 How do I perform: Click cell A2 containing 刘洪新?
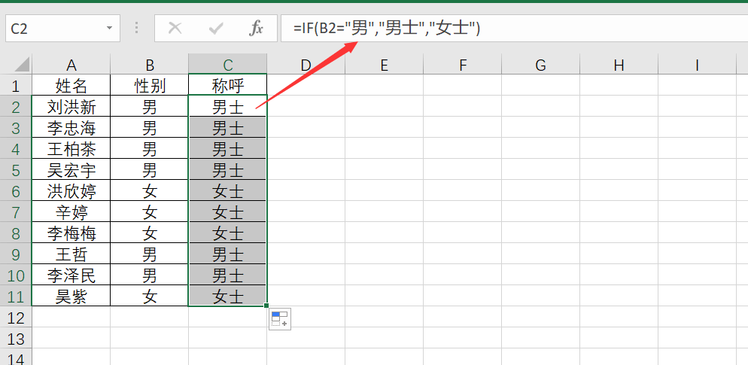tap(71, 107)
